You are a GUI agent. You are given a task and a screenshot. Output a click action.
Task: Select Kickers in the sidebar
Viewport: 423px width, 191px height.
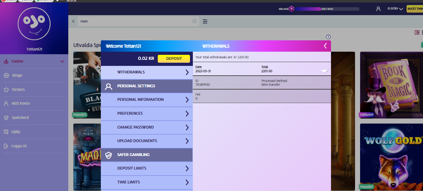point(18,90)
